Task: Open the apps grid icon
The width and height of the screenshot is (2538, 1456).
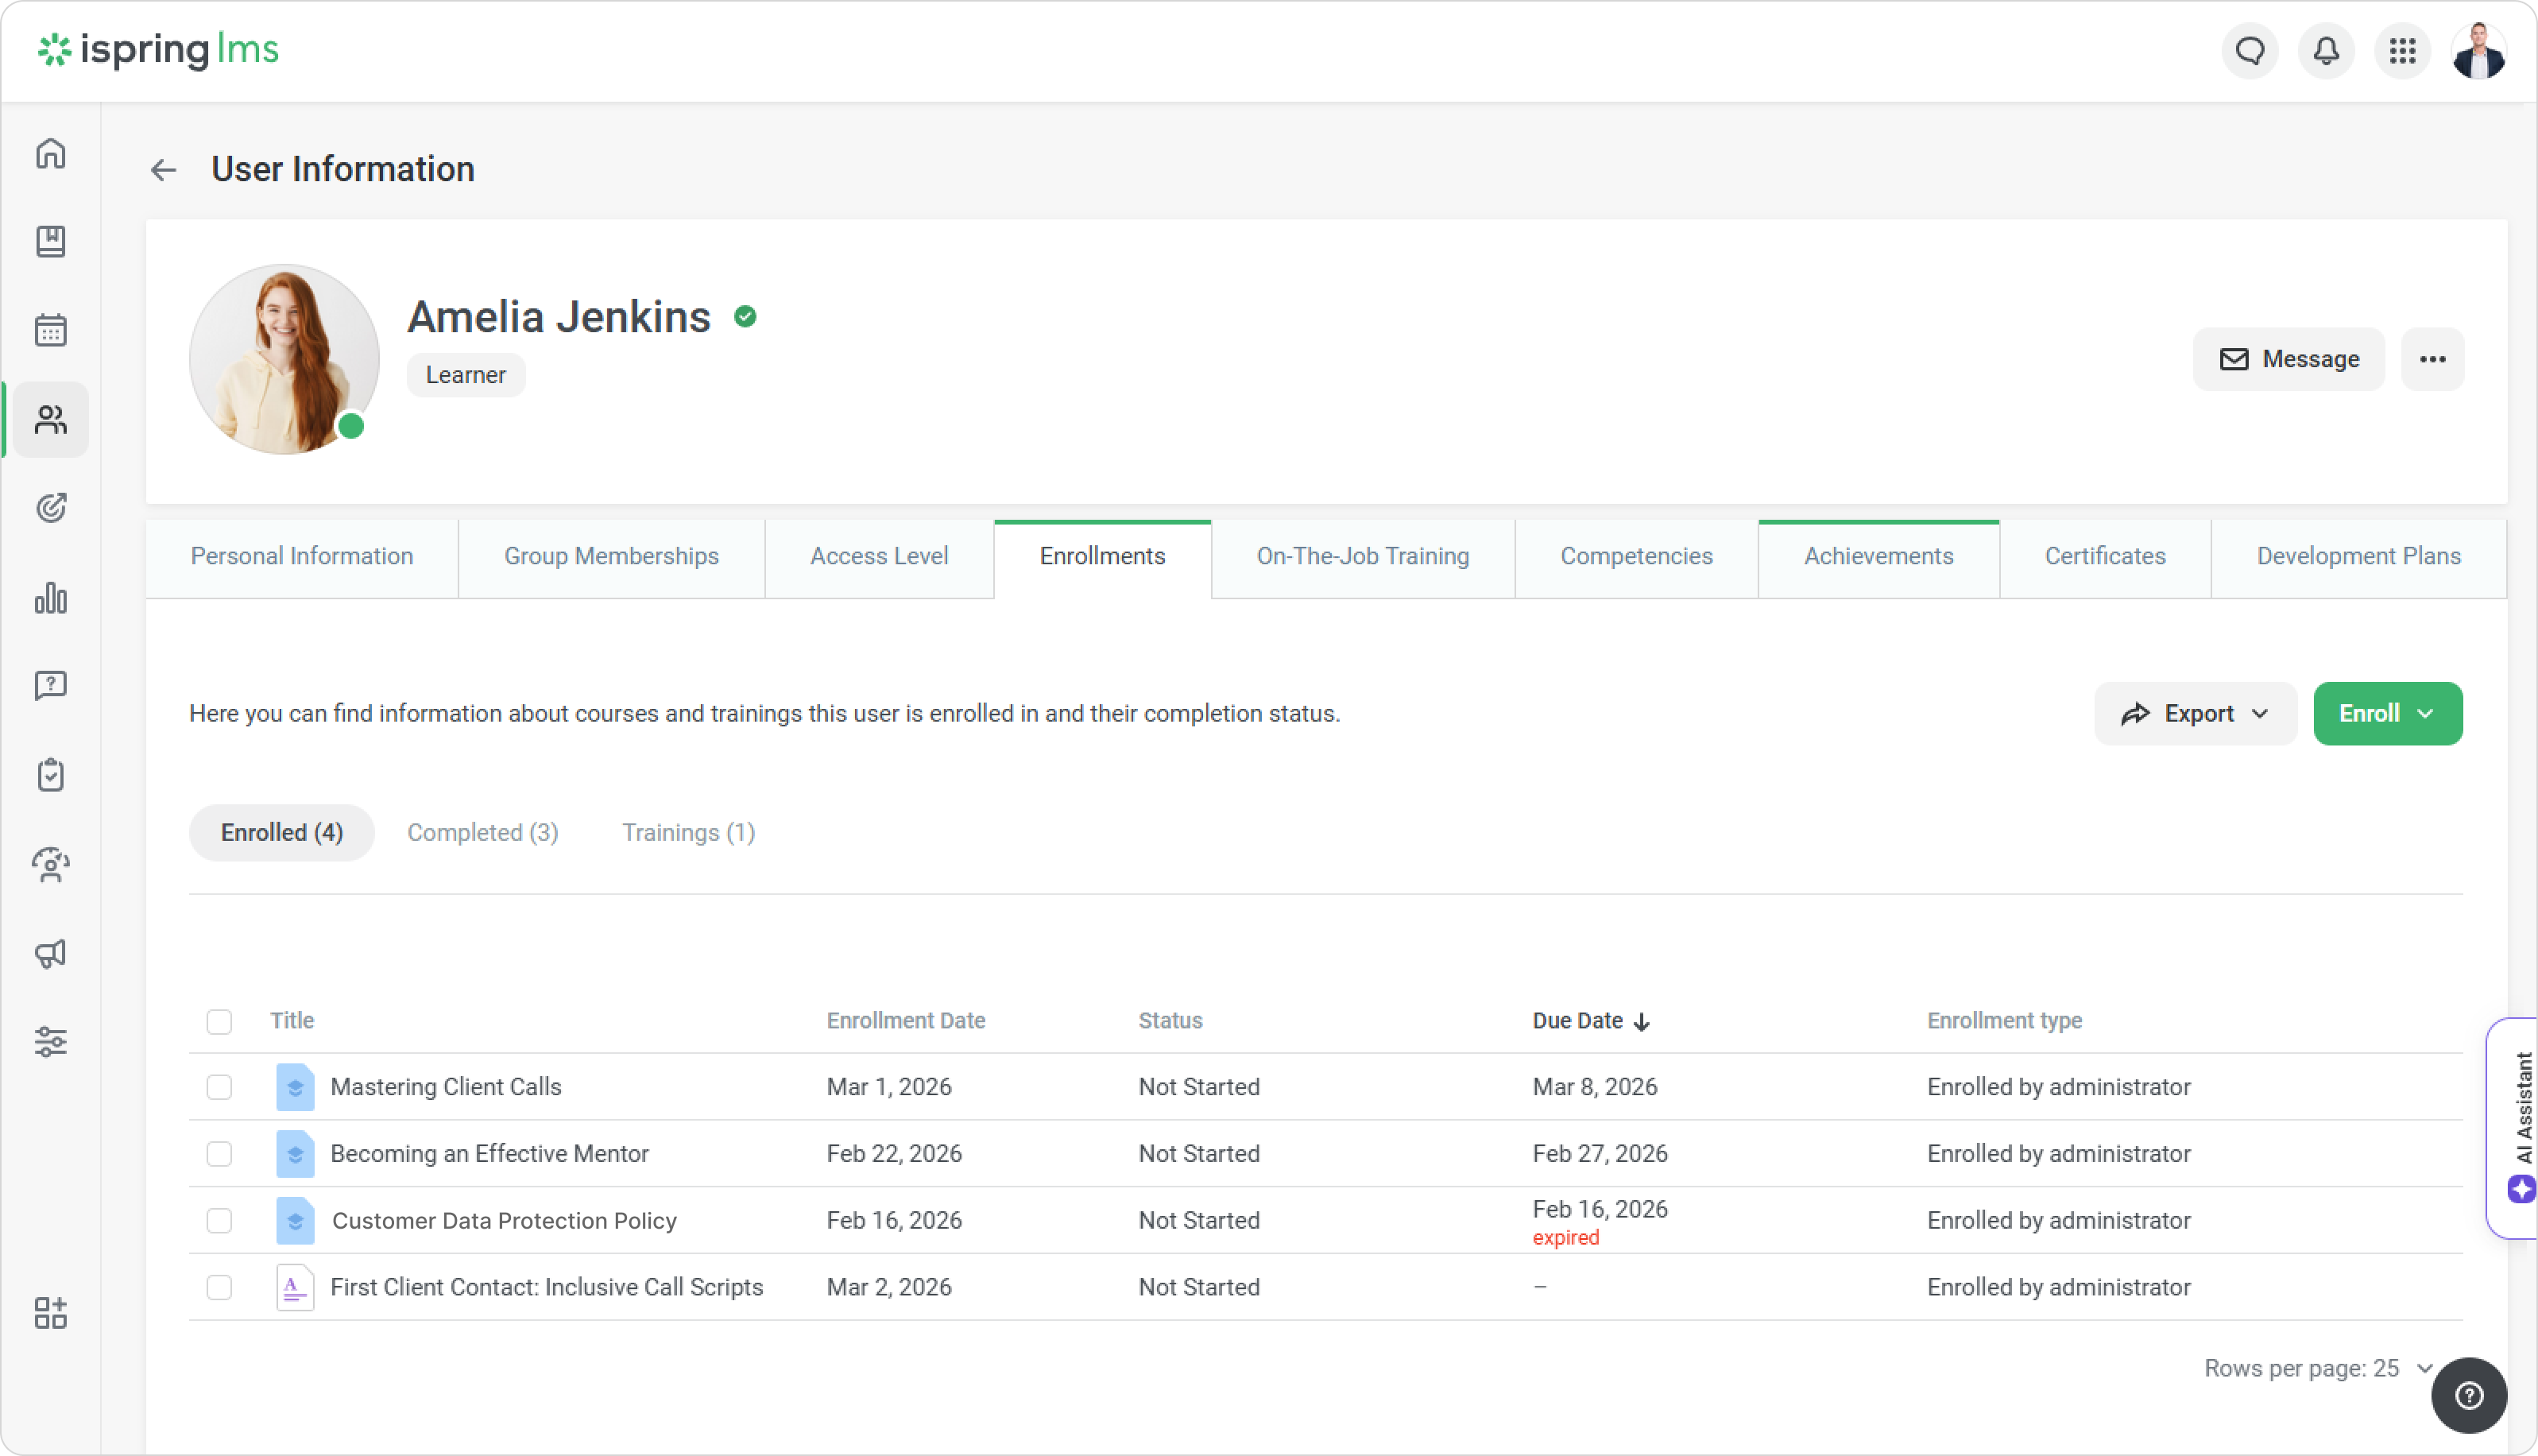Action: [2402, 51]
